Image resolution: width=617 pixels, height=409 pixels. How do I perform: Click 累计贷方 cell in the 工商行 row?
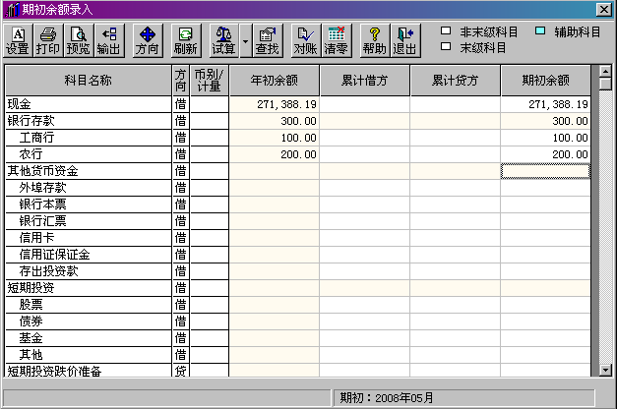point(456,138)
